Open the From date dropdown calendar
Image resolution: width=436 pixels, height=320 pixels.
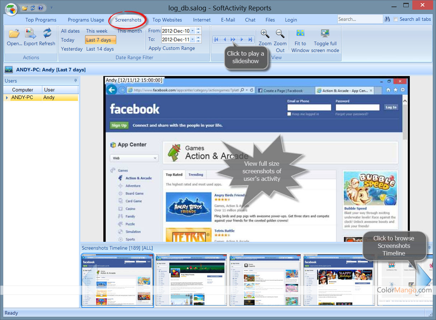(193, 31)
